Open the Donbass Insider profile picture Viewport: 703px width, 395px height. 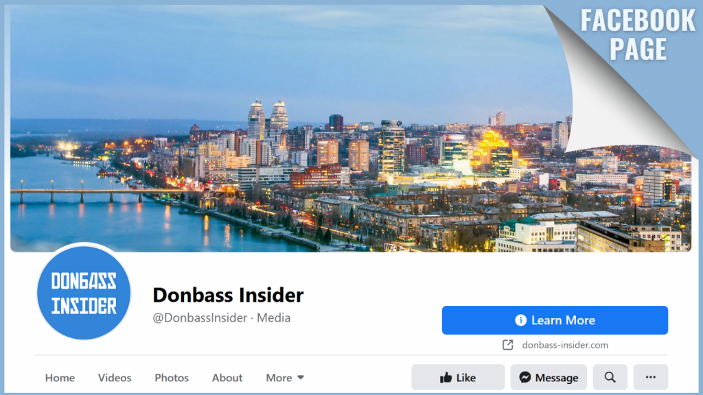(84, 293)
